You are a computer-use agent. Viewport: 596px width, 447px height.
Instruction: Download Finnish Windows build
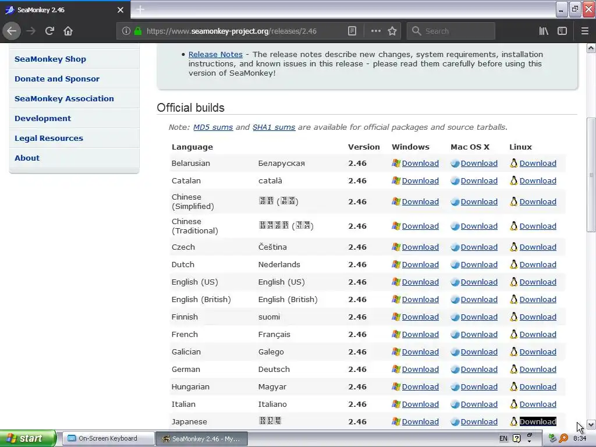[420, 317]
